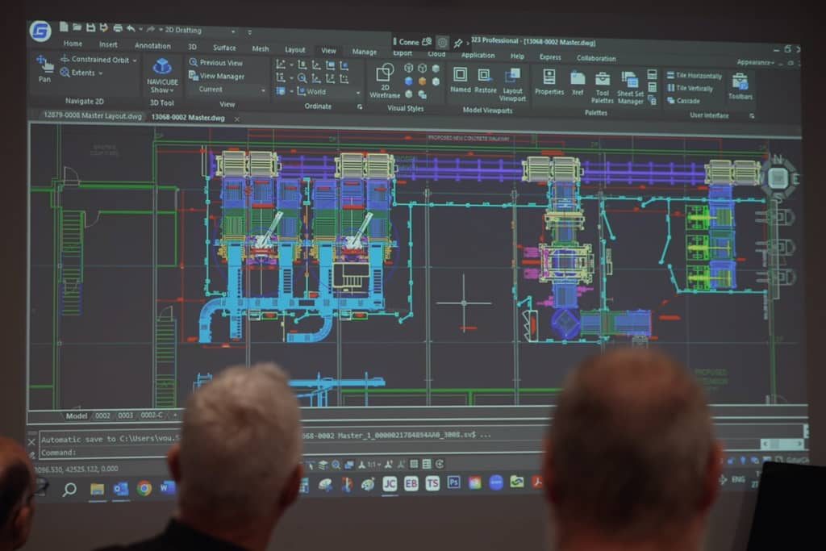The width and height of the screenshot is (826, 551).
Task: Open the Xref palette
Action: [578, 84]
